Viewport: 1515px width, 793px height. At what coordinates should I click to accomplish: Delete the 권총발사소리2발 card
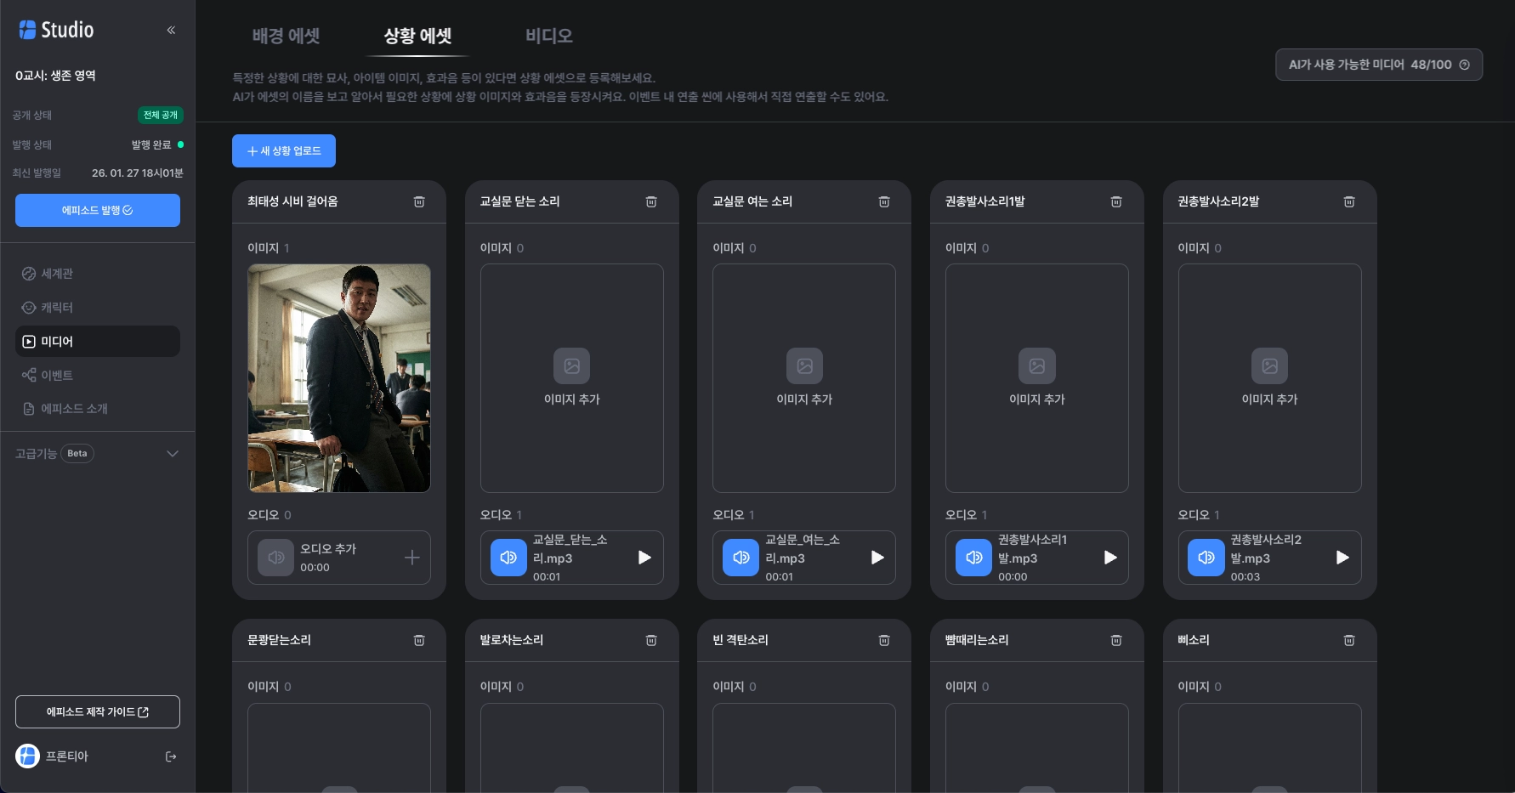1349,201
